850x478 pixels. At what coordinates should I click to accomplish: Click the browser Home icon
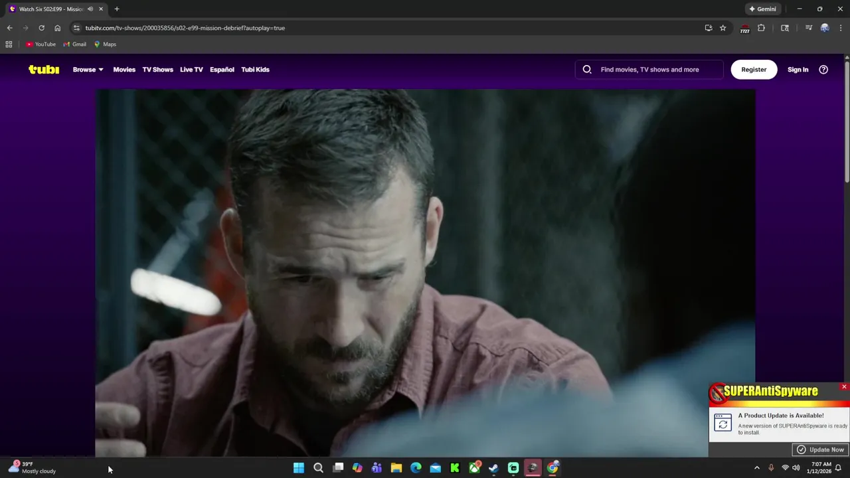(x=57, y=28)
